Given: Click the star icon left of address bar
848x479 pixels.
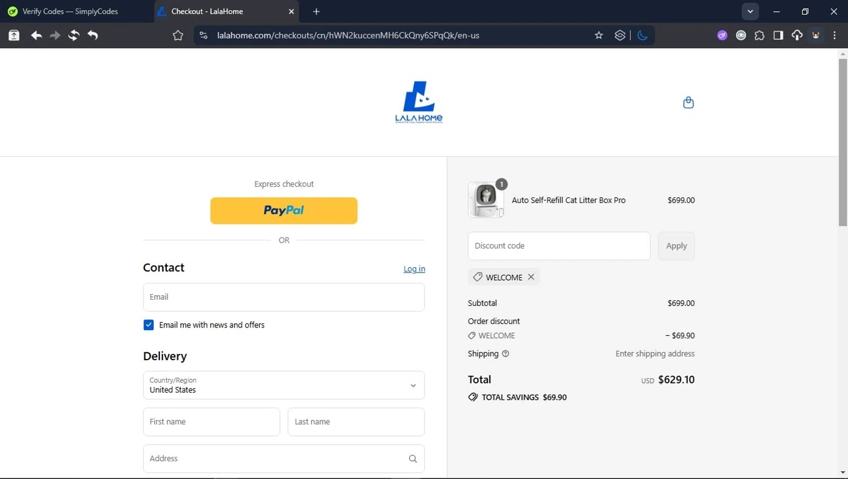Looking at the screenshot, I should point(178,36).
